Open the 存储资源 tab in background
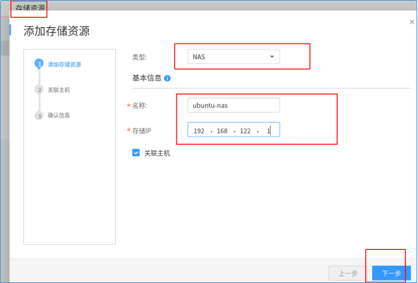Viewport: 418px width, 283px height. (30, 8)
